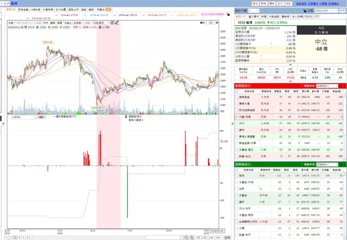
Task: Tick the checkbox for 美商高盛
Action: [x=236, y=97]
